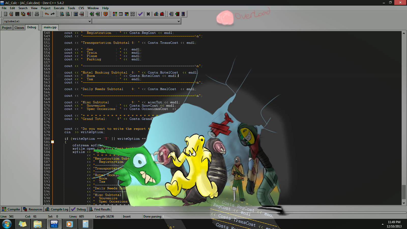Run syntax check with checkmark icon
The image size is (407, 229).
point(140,14)
